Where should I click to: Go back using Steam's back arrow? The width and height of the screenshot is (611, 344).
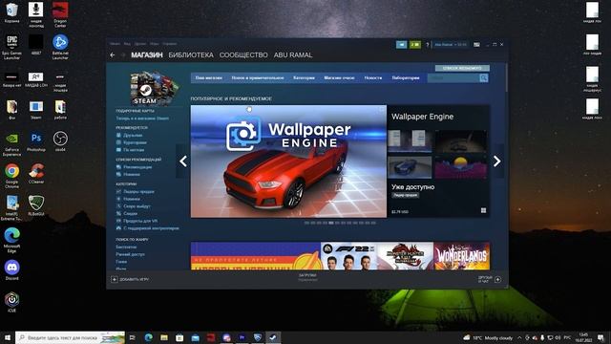click(113, 55)
